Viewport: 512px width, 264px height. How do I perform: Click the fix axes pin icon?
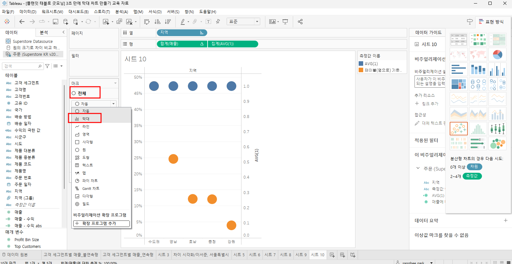click(x=218, y=22)
